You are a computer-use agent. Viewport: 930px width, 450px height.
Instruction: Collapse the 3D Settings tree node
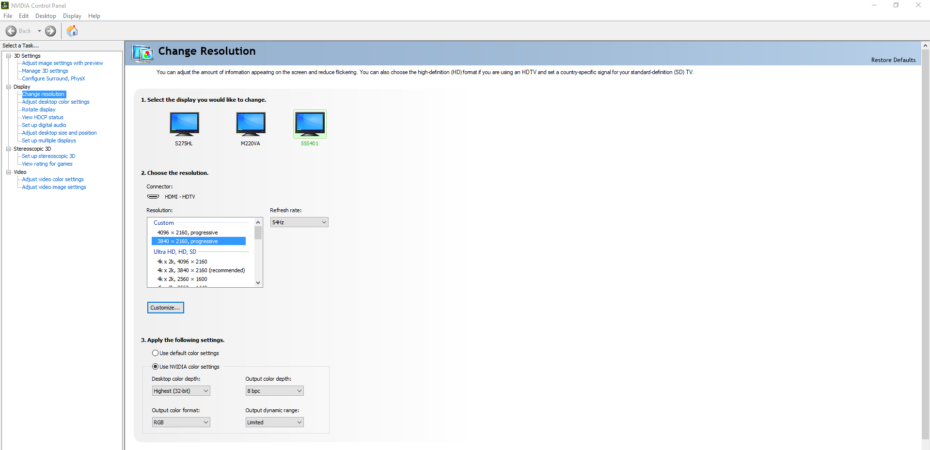(8, 56)
